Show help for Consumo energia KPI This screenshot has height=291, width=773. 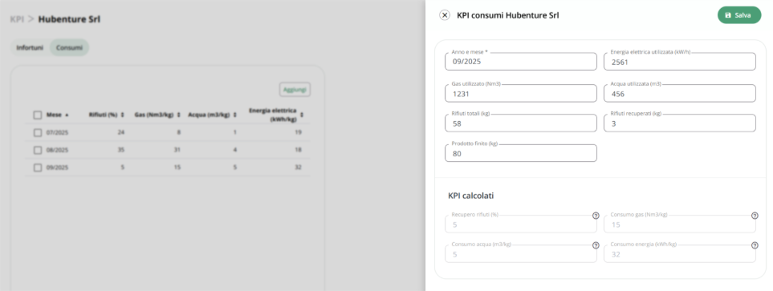tap(755, 245)
